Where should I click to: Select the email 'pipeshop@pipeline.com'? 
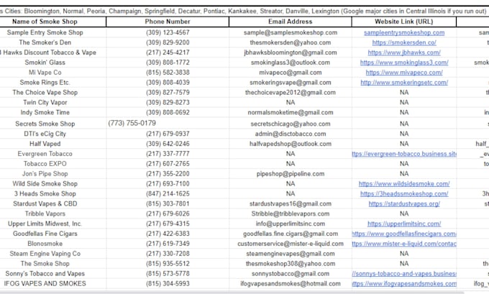click(x=290, y=174)
